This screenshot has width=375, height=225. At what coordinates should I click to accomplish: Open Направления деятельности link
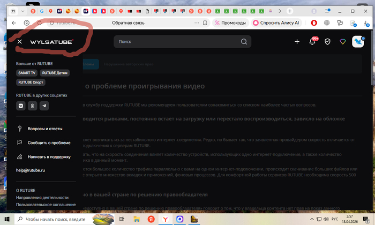tap(42, 198)
